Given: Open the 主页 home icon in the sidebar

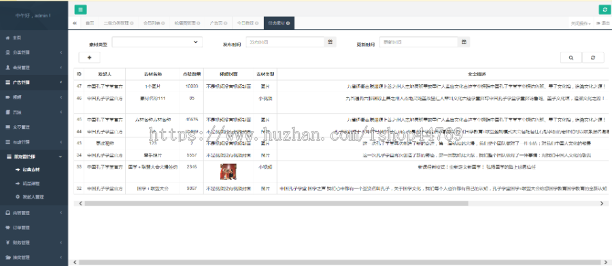Looking at the screenshot, I should click(7, 37).
